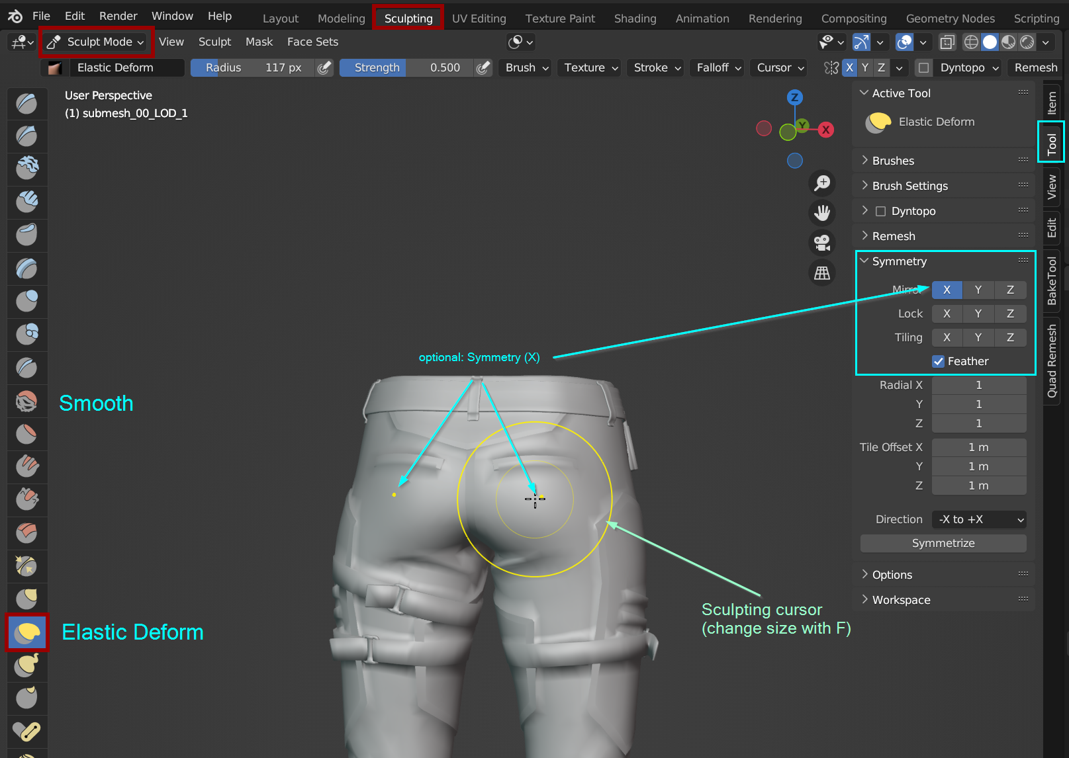The height and width of the screenshot is (758, 1069).
Task: Disable the Feather checkbox
Action: 938,361
